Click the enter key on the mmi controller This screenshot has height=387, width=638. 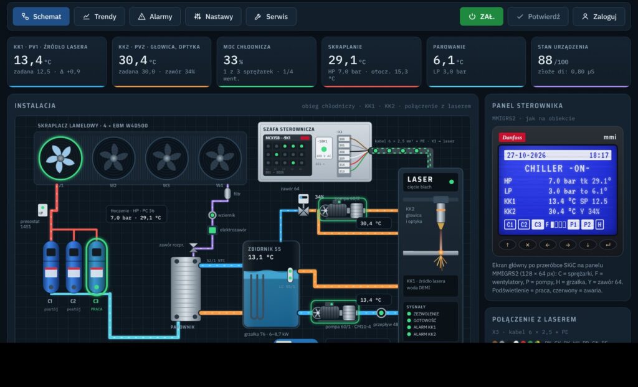607,245
